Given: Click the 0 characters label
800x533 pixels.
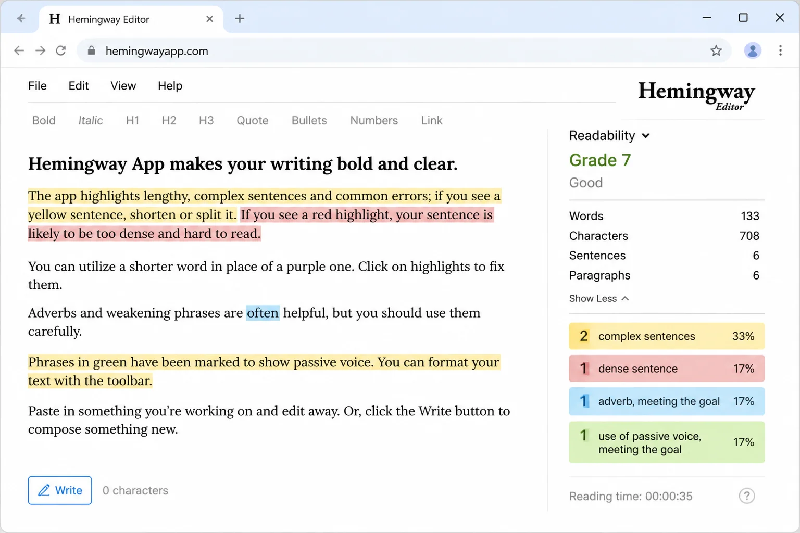Looking at the screenshot, I should point(135,490).
